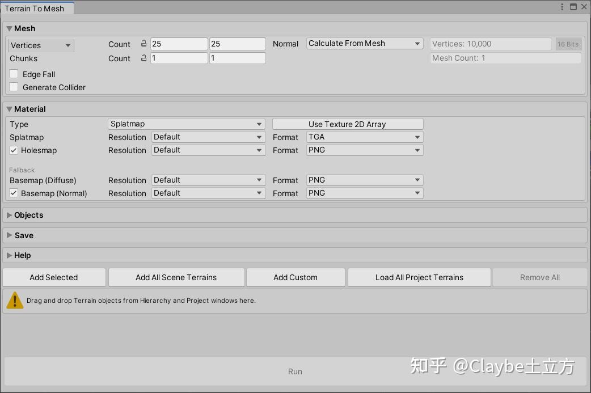Enable the Generate Collider checkbox
The width and height of the screenshot is (591, 393).
(x=14, y=87)
